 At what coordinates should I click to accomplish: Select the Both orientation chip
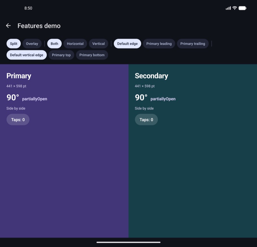pyautogui.click(x=54, y=44)
